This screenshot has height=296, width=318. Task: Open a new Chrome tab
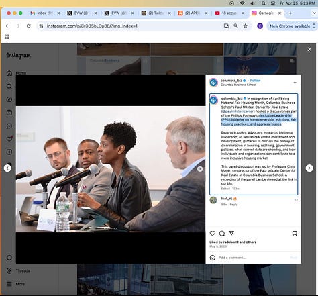coord(290,13)
